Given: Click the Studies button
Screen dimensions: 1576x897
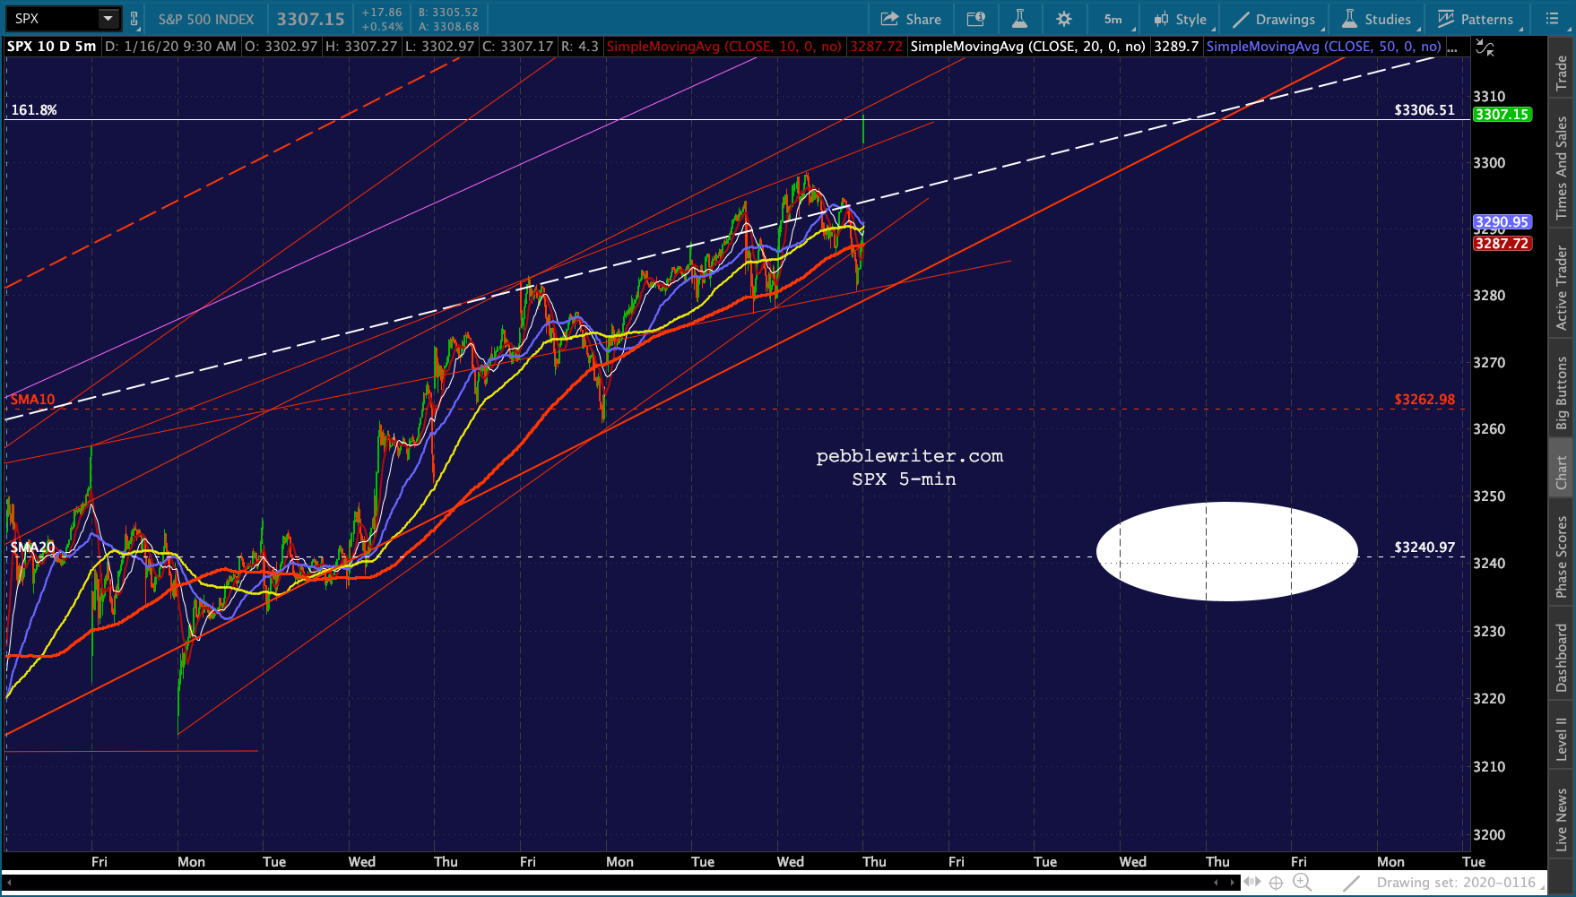Looking at the screenshot, I should click(1377, 19).
